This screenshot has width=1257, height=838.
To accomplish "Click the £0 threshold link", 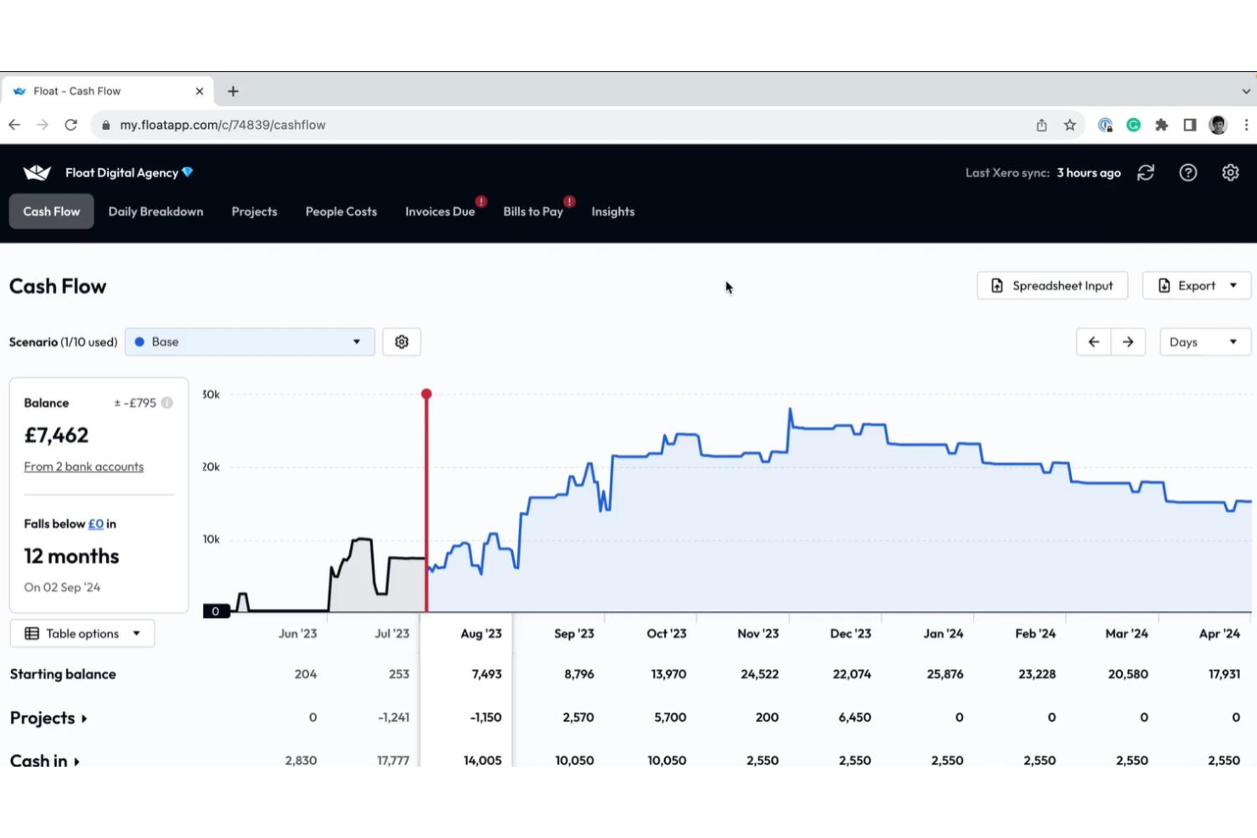I will pyautogui.click(x=96, y=524).
